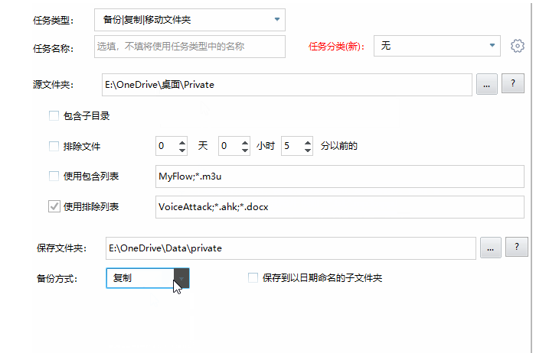Decrease the 小时 (hours) value
The height and width of the screenshot is (353, 536).
pyautogui.click(x=245, y=150)
